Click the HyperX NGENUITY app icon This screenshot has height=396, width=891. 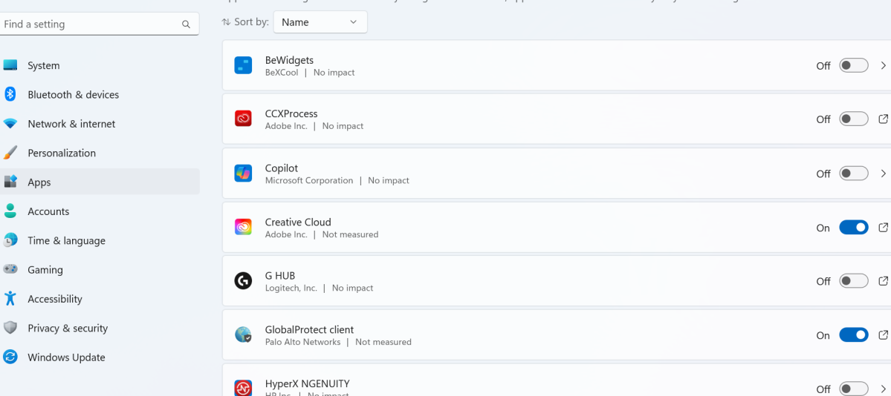pyautogui.click(x=243, y=388)
